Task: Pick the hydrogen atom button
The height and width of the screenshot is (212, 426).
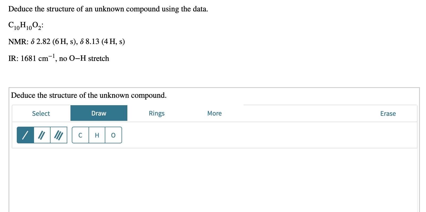Action: pos(97,135)
